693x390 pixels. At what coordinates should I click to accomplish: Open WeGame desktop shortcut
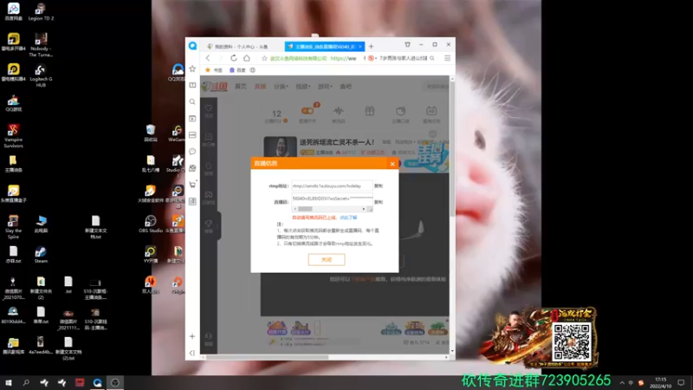[x=177, y=133]
